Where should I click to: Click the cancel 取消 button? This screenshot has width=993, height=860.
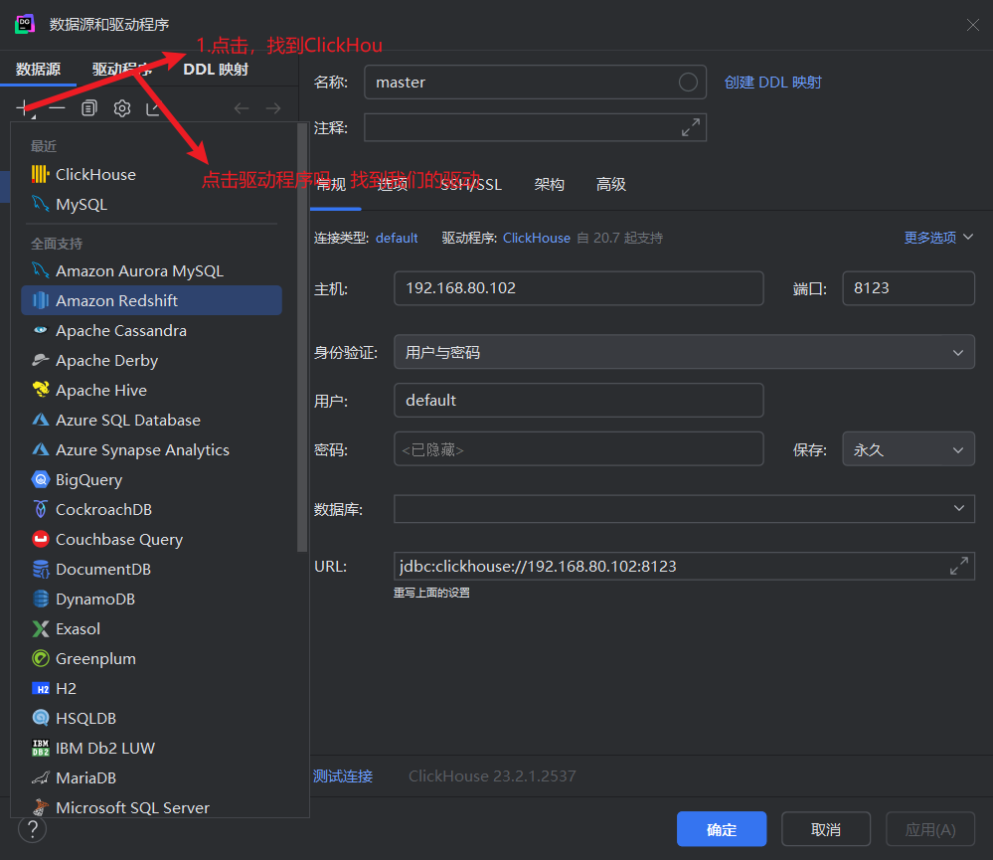click(x=826, y=829)
